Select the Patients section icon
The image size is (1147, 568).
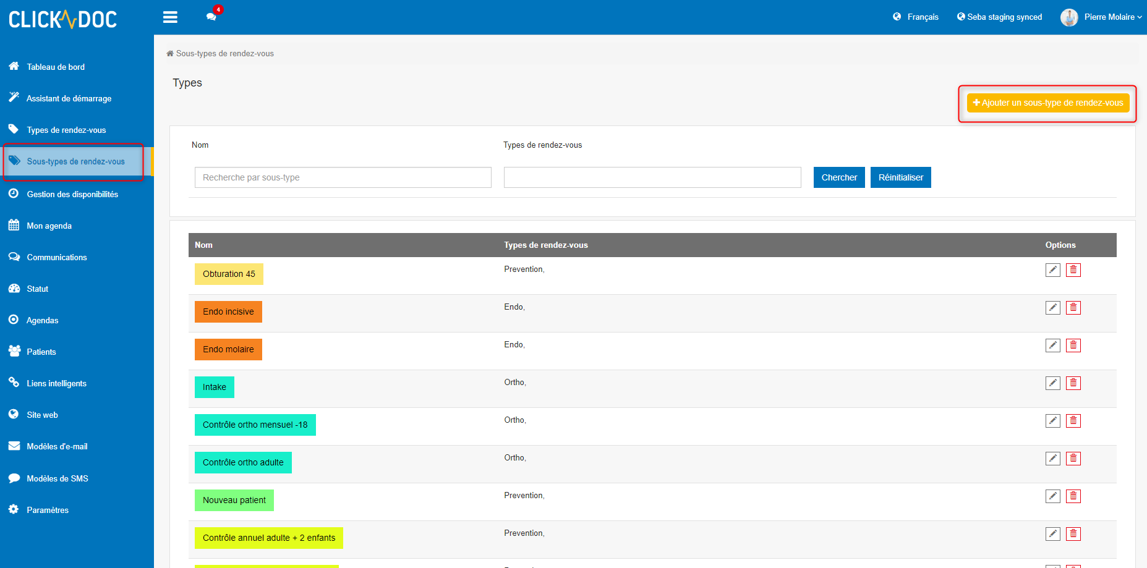(x=14, y=351)
